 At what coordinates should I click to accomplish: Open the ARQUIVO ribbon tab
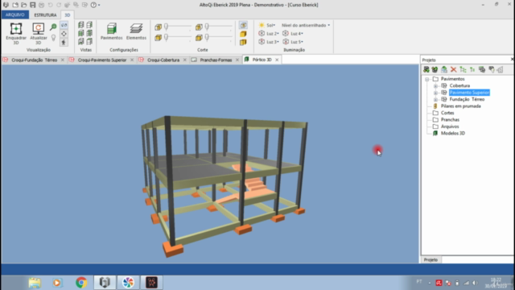[x=14, y=14]
